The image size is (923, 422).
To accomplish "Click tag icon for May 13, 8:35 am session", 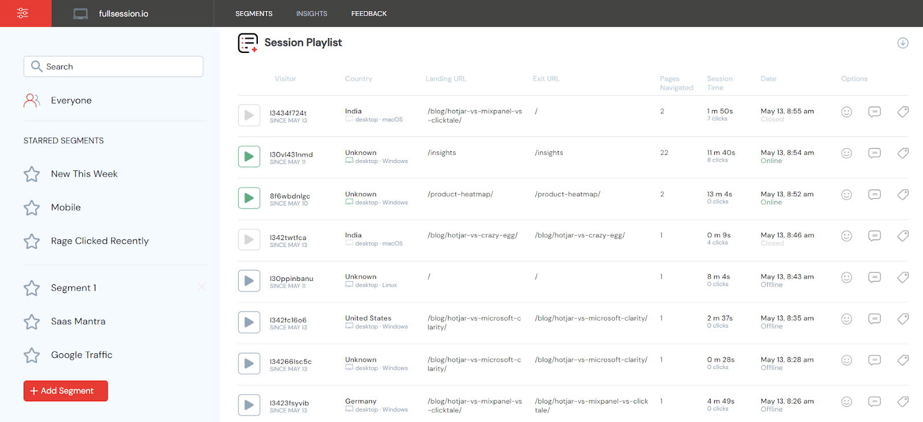I will tap(903, 319).
